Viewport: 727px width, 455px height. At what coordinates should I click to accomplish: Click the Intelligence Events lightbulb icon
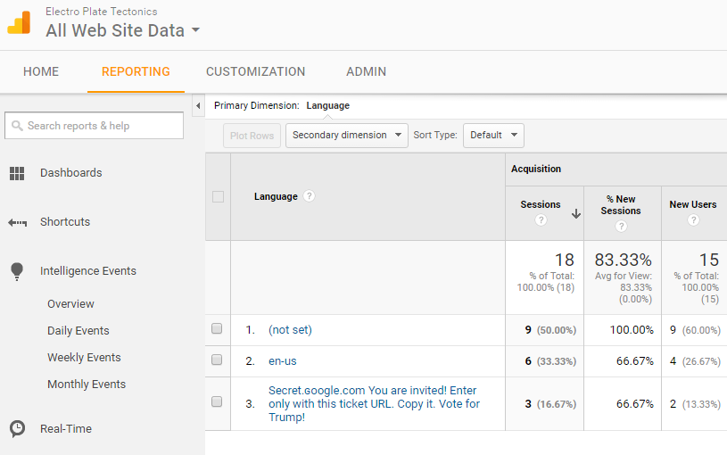[x=17, y=271]
